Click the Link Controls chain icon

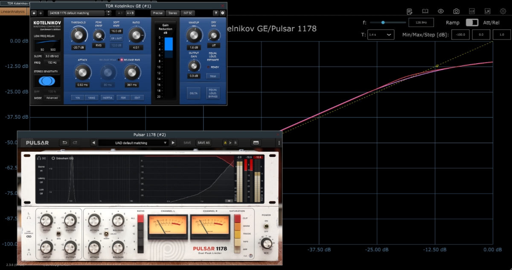[29, 236]
